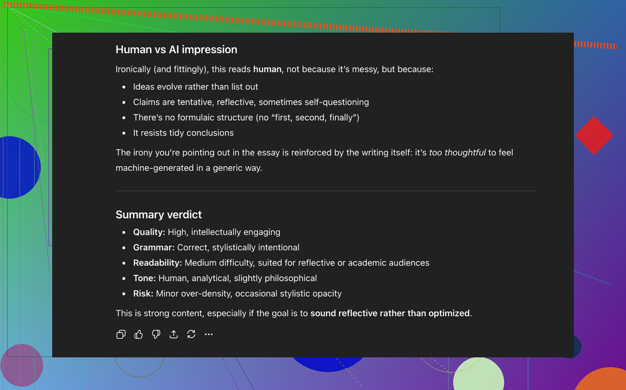
Task: Click the thumbs up icon
Action: (139, 335)
